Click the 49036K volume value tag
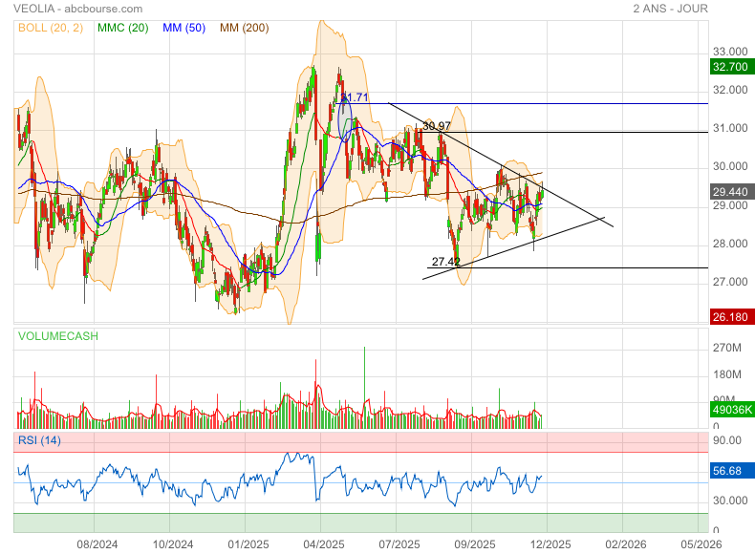Image resolution: width=755 pixels, height=554 pixels. (731, 410)
